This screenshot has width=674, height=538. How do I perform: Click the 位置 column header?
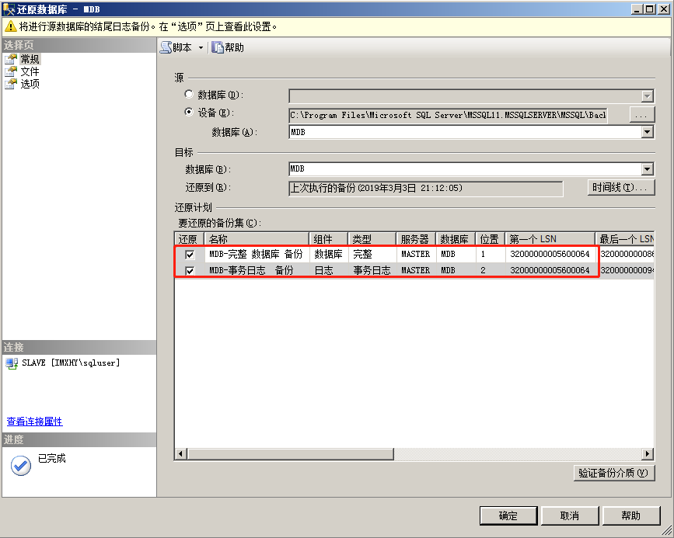[x=490, y=239]
